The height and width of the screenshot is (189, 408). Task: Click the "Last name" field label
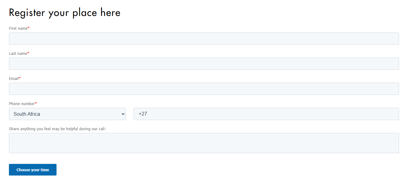18,54
